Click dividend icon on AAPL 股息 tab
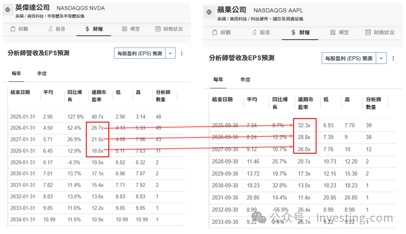 [x=254, y=32]
